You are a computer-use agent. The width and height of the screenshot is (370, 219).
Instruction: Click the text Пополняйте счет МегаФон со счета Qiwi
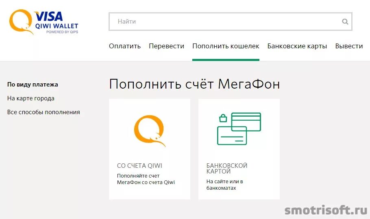146,179
